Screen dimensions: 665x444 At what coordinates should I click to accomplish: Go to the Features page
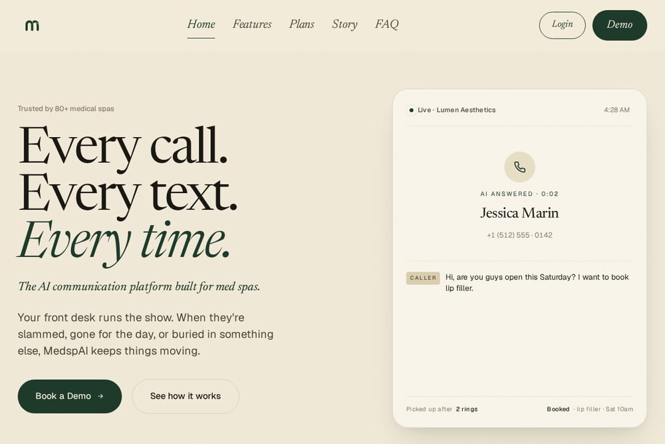[x=252, y=24]
